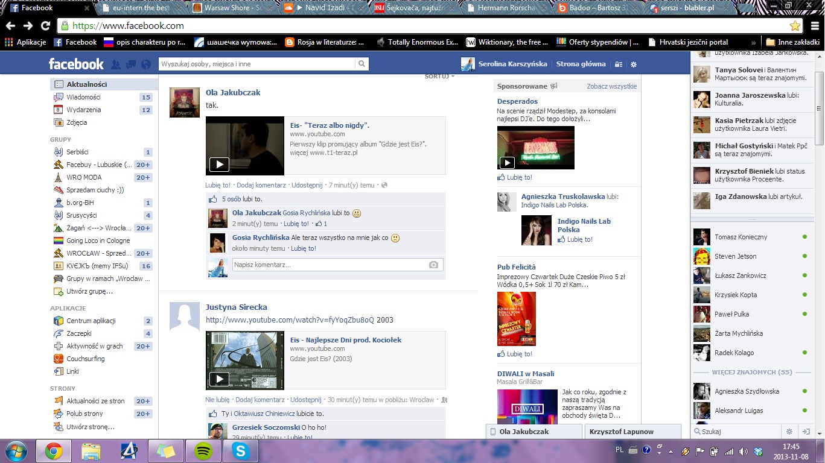
Task: Open chat options gear icon
Action: [788, 432]
